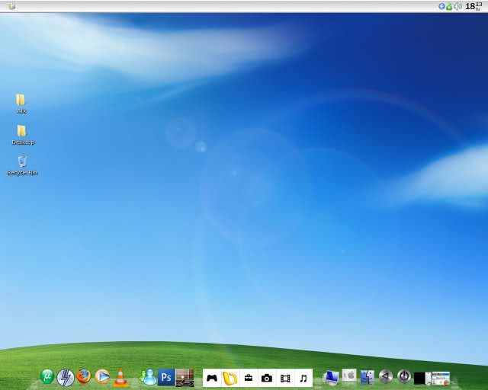Open Daemon Tools lightning bolt icon
This screenshot has height=390, width=488.
(x=66, y=378)
